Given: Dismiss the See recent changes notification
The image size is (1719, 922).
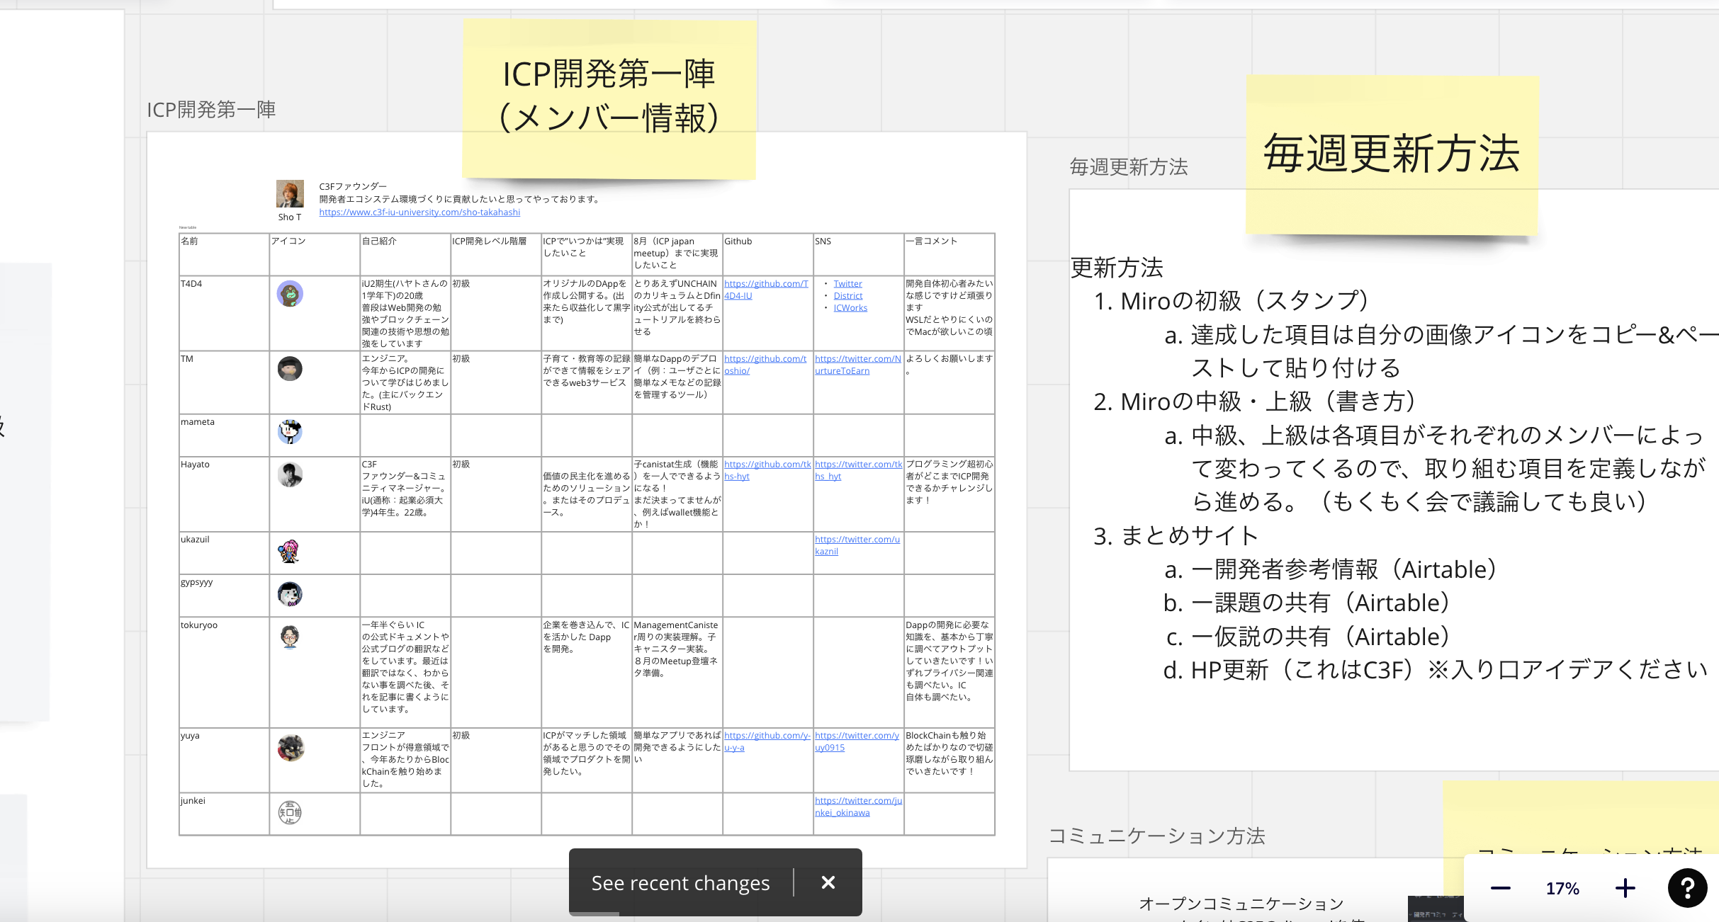Looking at the screenshot, I should pos(828,882).
